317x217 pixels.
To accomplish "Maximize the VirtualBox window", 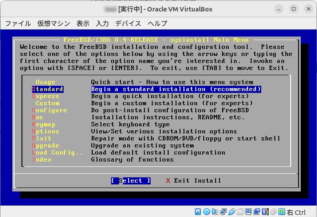I will click(294, 9).
